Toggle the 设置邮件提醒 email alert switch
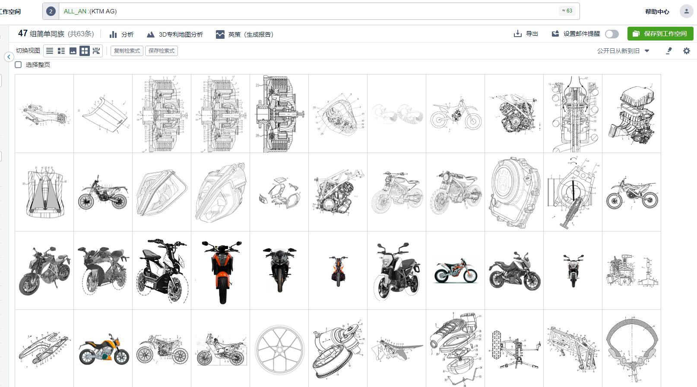The image size is (697, 387). pyautogui.click(x=611, y=34)
